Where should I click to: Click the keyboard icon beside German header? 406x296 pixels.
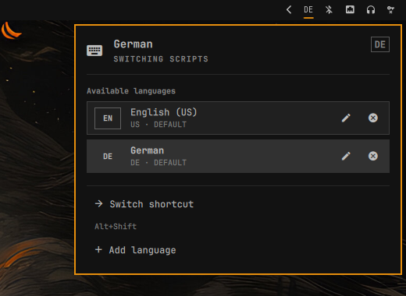tap(94, 51)
